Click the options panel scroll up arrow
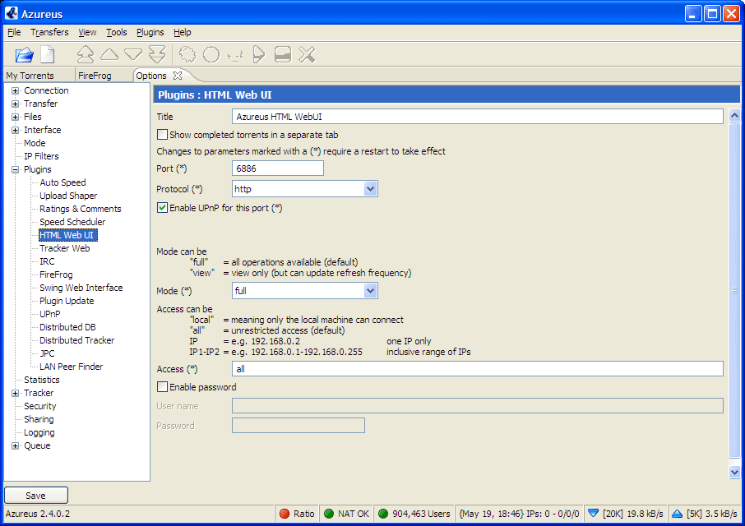This screenshot has height=526, width=745. click(x=734, y=115)
